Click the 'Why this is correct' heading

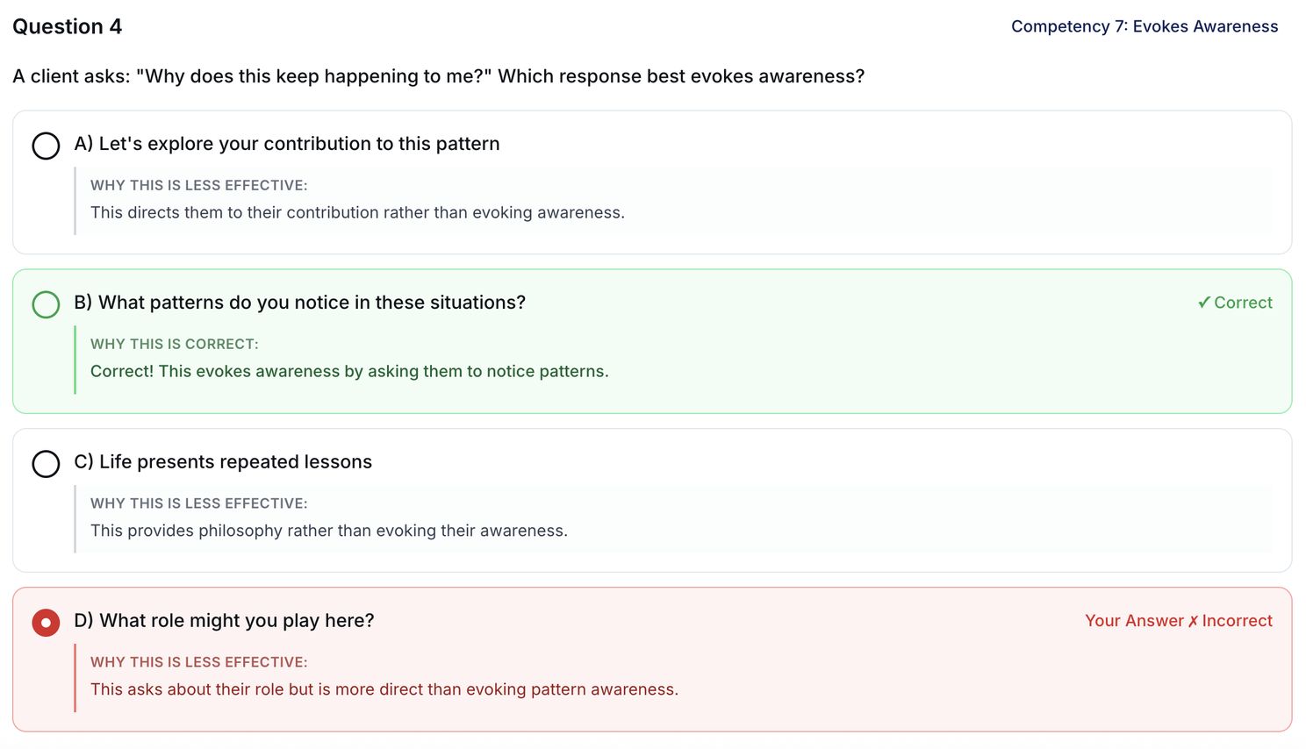pyautogui.click(x=174, y=344)
